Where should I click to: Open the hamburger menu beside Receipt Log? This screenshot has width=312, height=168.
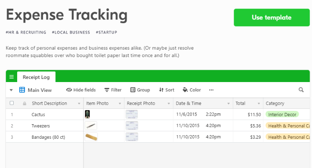[x=11, y=77]
